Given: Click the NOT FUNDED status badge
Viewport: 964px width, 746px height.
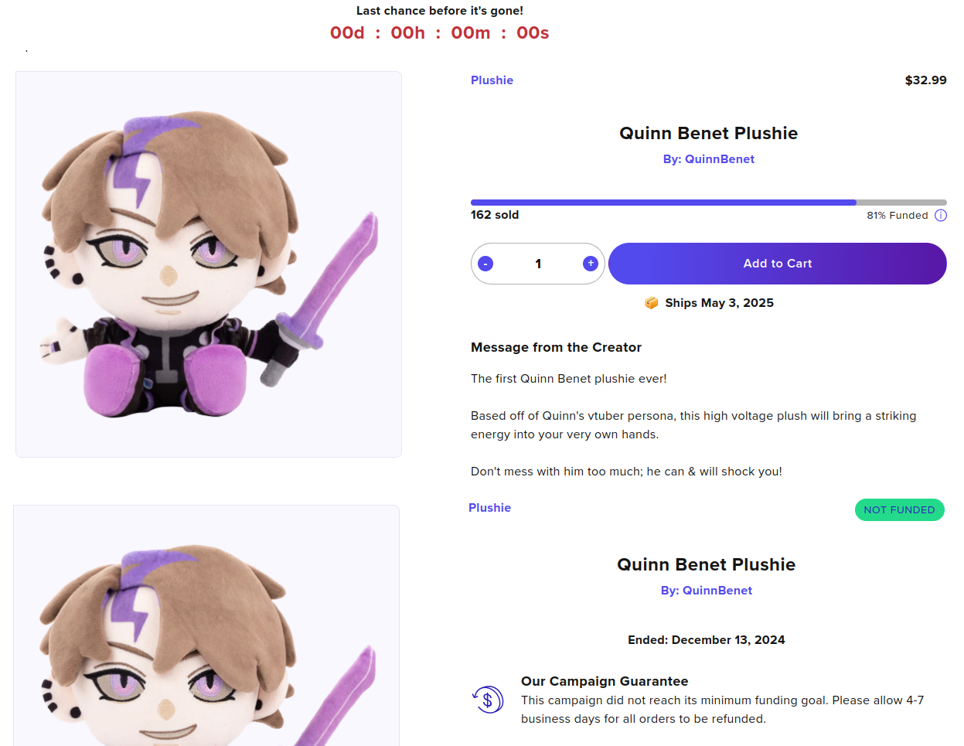Looking at the screenshot, I should [899, 510].
